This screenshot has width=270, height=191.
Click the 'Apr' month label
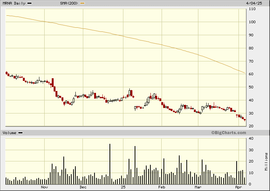(x=238, y=187)
